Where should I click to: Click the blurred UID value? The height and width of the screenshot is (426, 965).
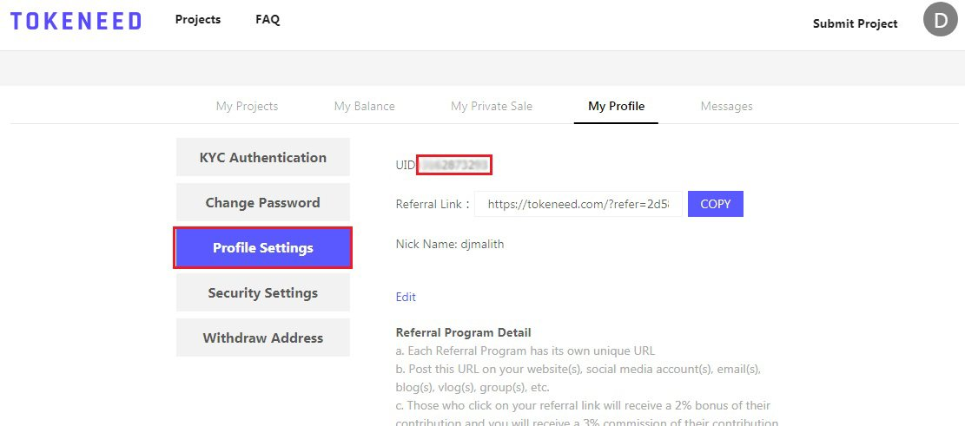454,165
